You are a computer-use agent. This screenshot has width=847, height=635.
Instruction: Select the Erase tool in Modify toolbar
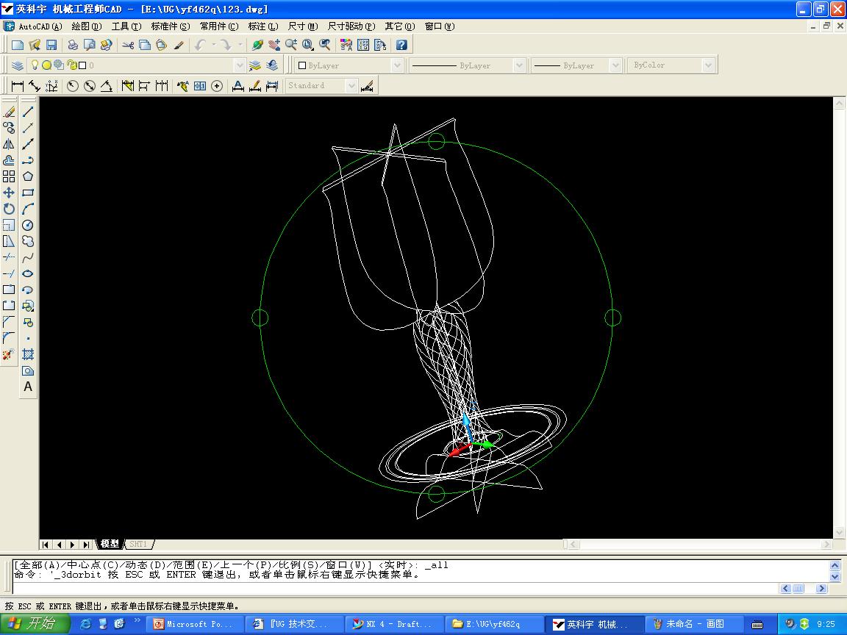[9, 112]
